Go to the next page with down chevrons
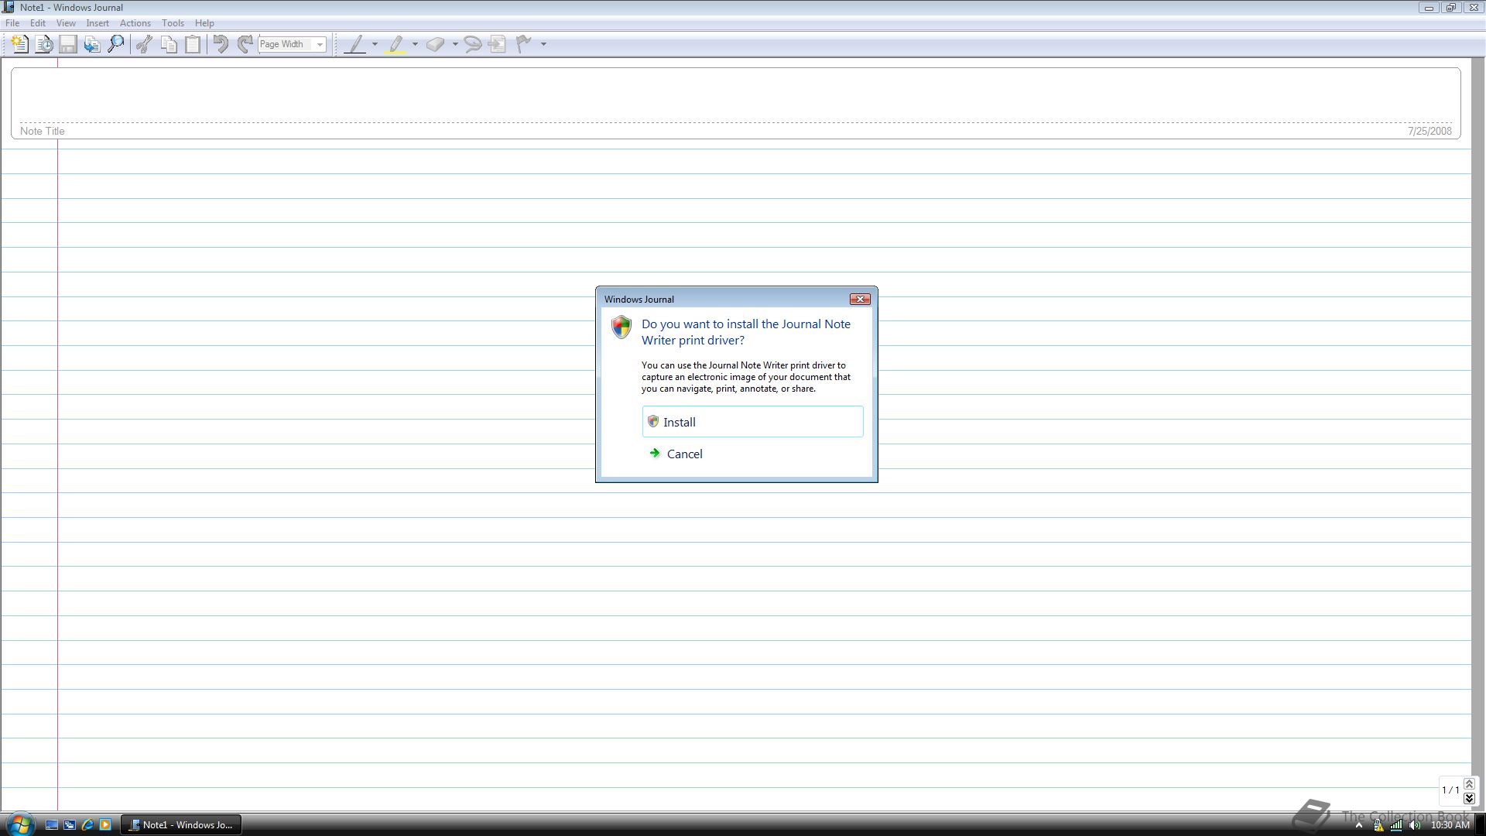The image size is (1486, 836). coord(1469,798)
